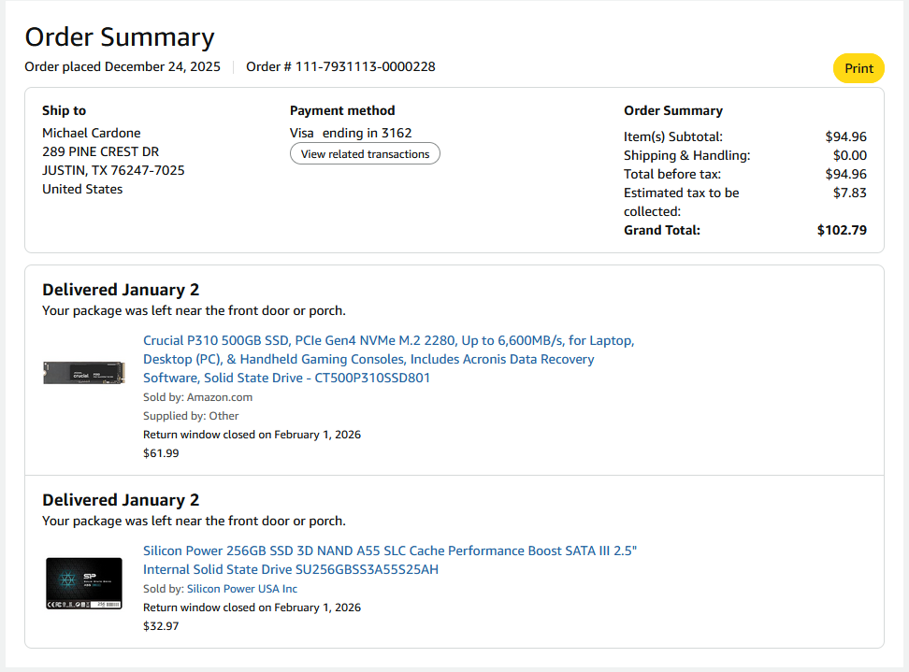Click the Crucial SSD product thumbnail
This screenshot has height=672, width=909.
(84, 373)
